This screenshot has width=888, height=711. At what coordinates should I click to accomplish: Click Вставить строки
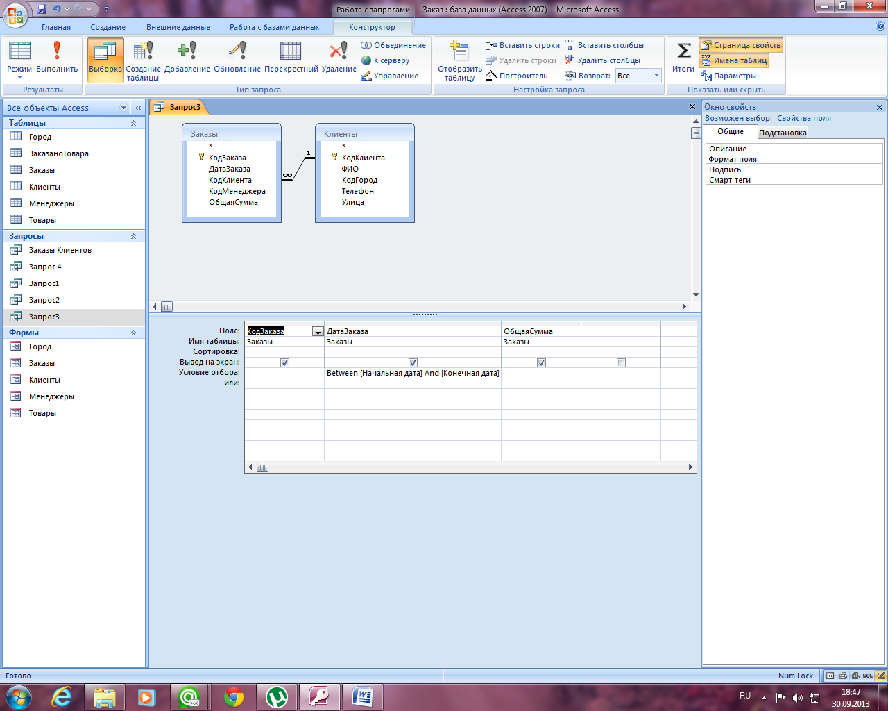tap(523, 45)
